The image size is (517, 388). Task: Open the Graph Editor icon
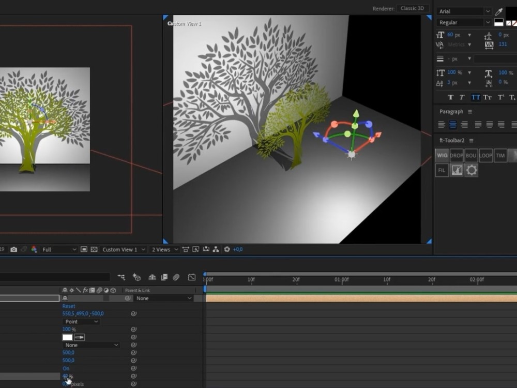192,277
